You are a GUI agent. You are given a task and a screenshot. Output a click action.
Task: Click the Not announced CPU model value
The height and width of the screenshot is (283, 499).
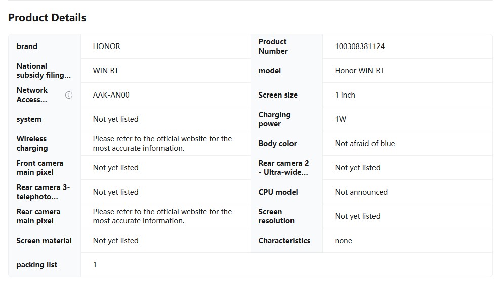361,192
